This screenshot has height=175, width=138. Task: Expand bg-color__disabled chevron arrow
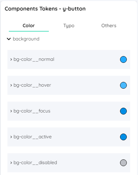click(11, 163)
